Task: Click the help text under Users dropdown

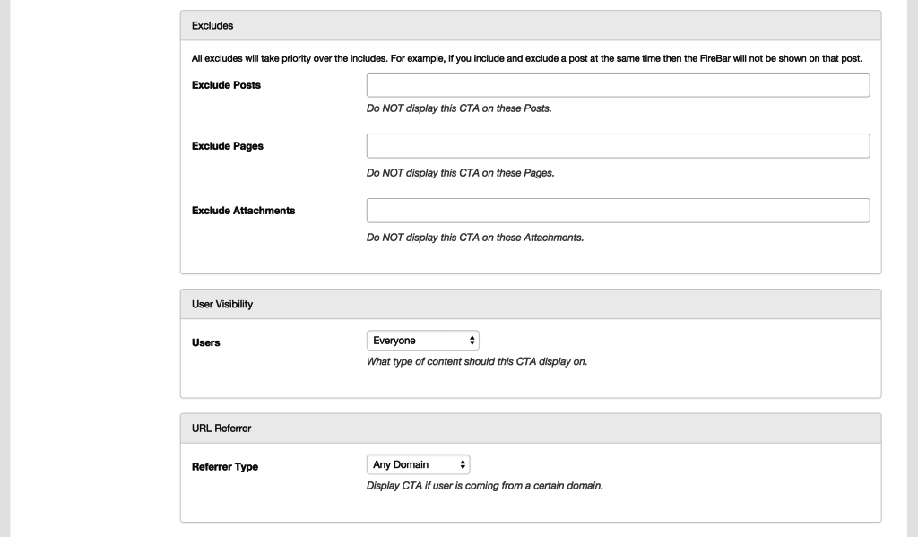Action: click(x=477, y=362)
